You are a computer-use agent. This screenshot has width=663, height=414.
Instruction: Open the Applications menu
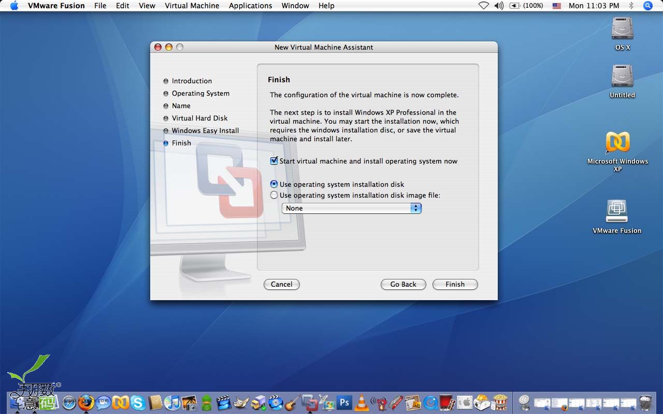coord(250,6)
